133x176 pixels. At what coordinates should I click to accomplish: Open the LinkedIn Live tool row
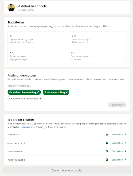pyautogui.click(x=67, y=135)
